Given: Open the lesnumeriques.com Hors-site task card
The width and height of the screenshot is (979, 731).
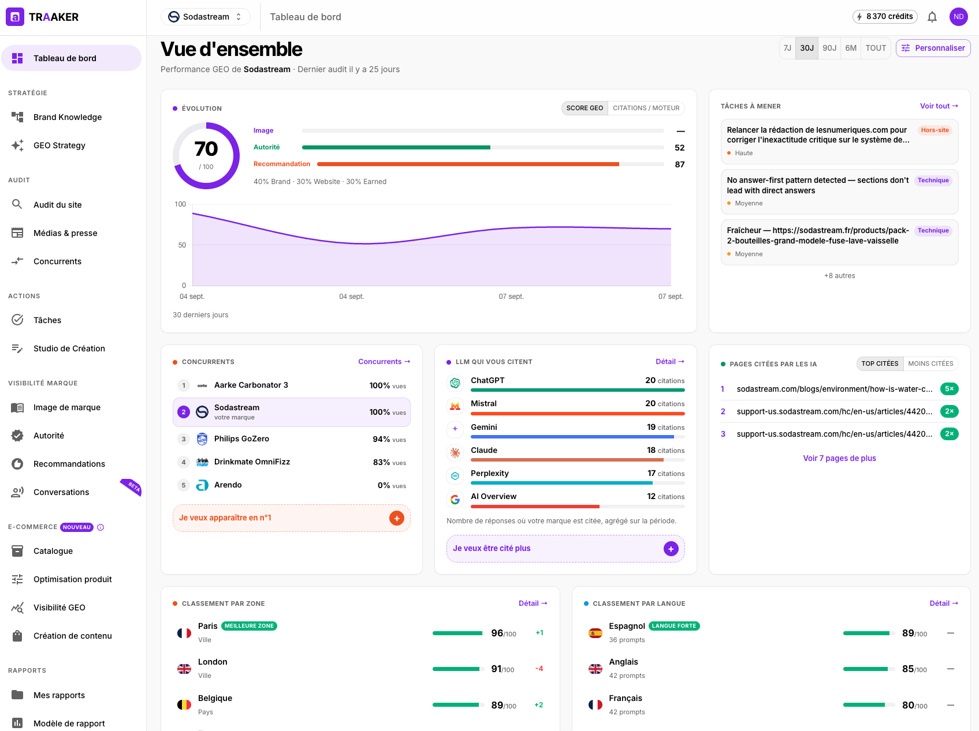Looking at the screenshot, I should [839, 141].
